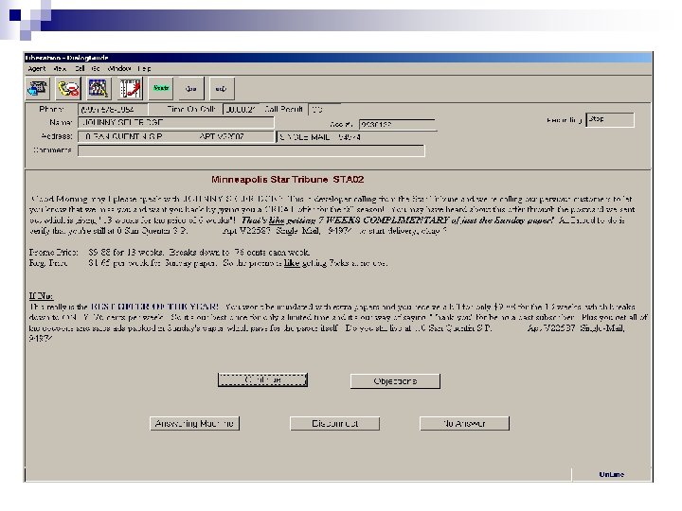Click the Acct # field

tap(397, 125)
